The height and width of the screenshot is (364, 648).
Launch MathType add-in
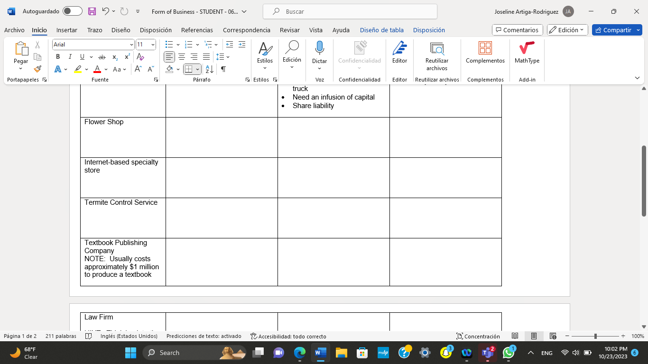527,53
